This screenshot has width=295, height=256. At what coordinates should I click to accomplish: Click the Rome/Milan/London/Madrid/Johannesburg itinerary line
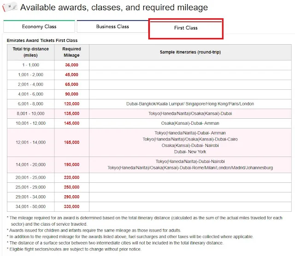pyautogui.click(x=190, y=168)
